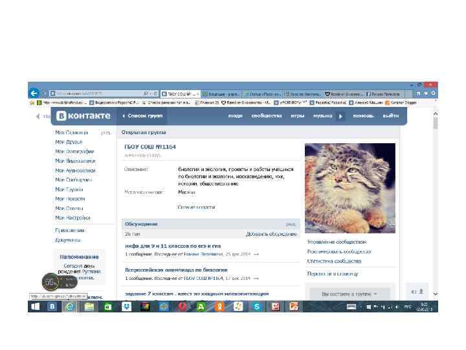466x350 pixels.
Task: Click the search magnifier in address bar
Action: 146,93
